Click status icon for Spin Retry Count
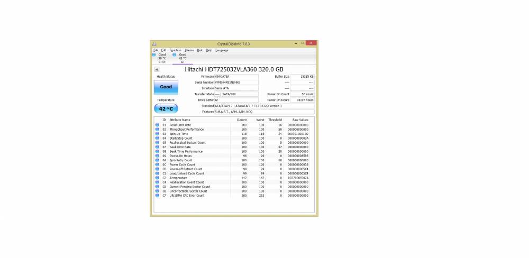 pyautogui.click(x=157, y=160)
